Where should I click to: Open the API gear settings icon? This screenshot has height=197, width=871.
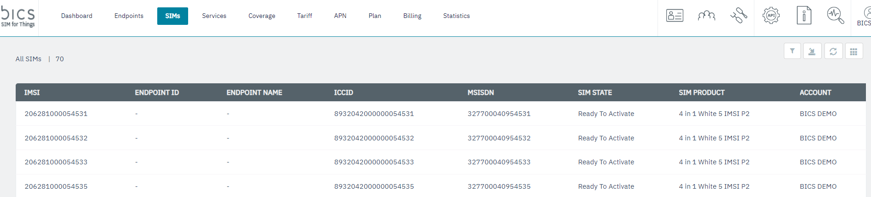click(771, 16)
